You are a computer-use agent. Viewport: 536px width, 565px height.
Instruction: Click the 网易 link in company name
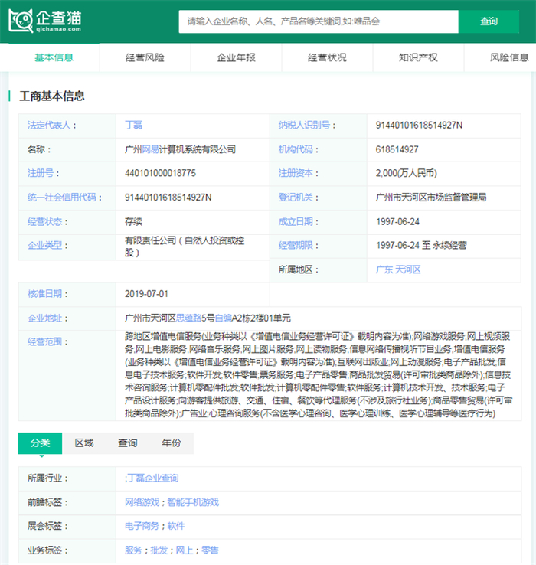150,149
